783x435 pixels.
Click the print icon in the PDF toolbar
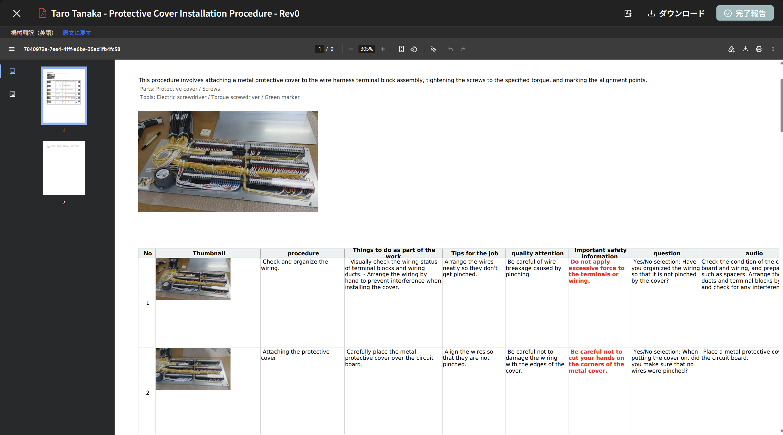(x=759, y=49)
